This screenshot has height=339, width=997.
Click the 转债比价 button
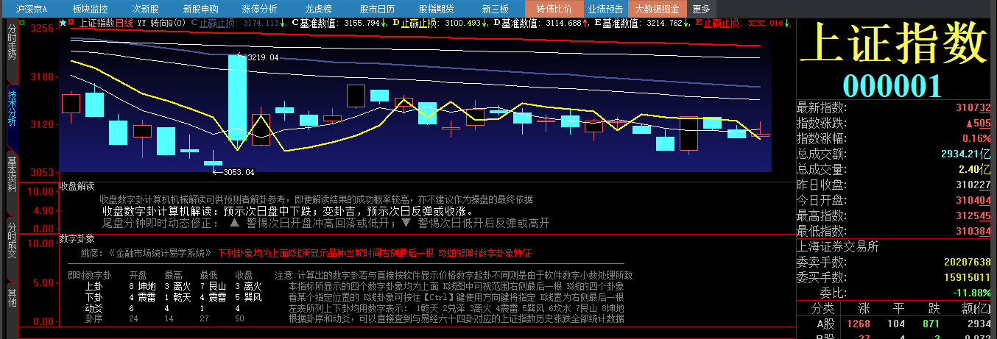(554, 9)
